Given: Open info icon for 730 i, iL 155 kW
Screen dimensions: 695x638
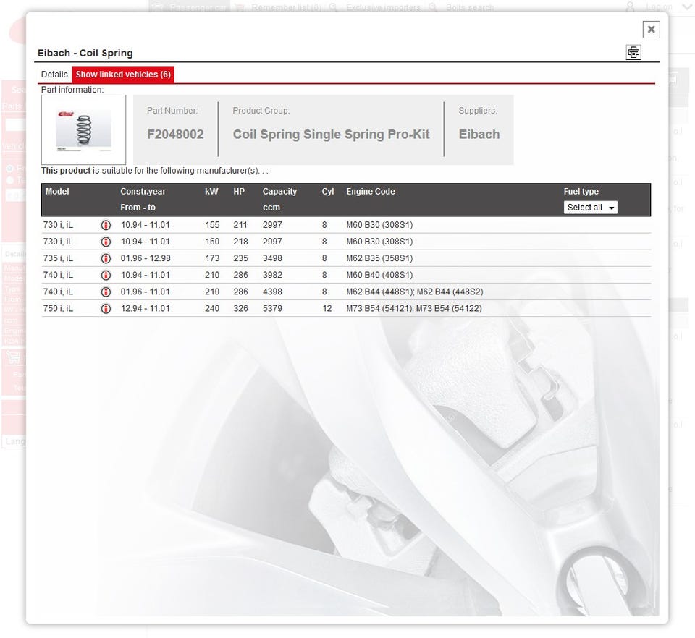Looking at the screenshot, I should (106, 225).
